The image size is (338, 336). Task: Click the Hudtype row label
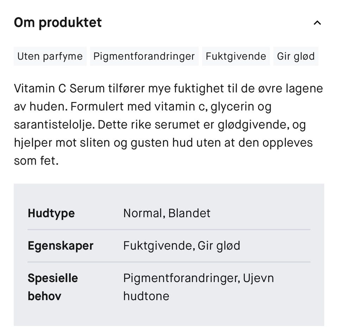(x=51, y=213)
